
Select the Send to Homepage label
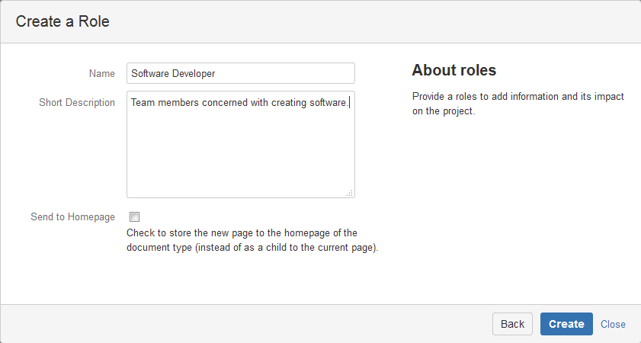point(72,217)
